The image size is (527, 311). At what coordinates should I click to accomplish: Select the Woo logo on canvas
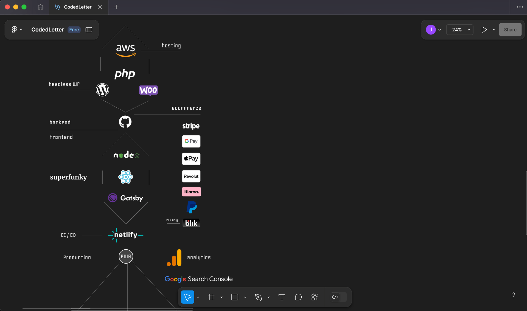tap(148, 90)
